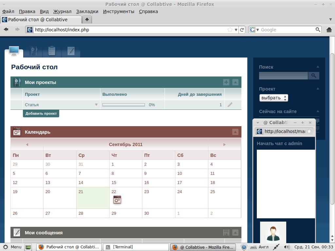Open the Статья project link

click(32, 105)
